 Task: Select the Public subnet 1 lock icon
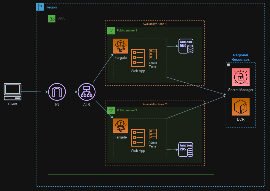111,31
